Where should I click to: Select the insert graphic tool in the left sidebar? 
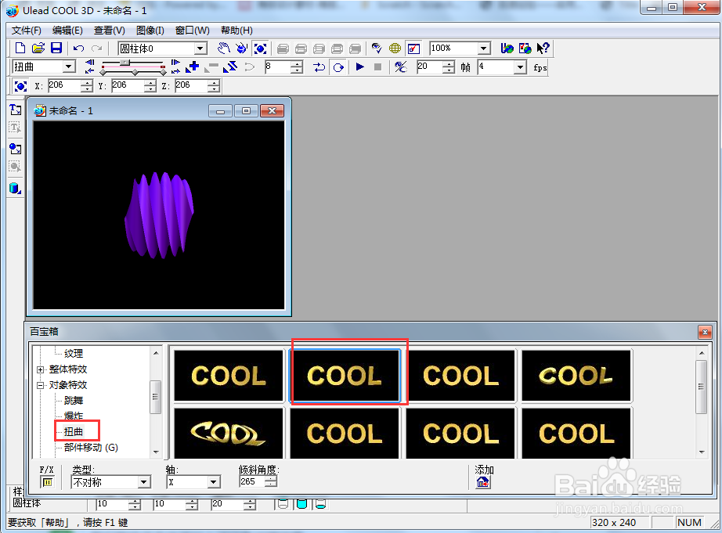15,149
